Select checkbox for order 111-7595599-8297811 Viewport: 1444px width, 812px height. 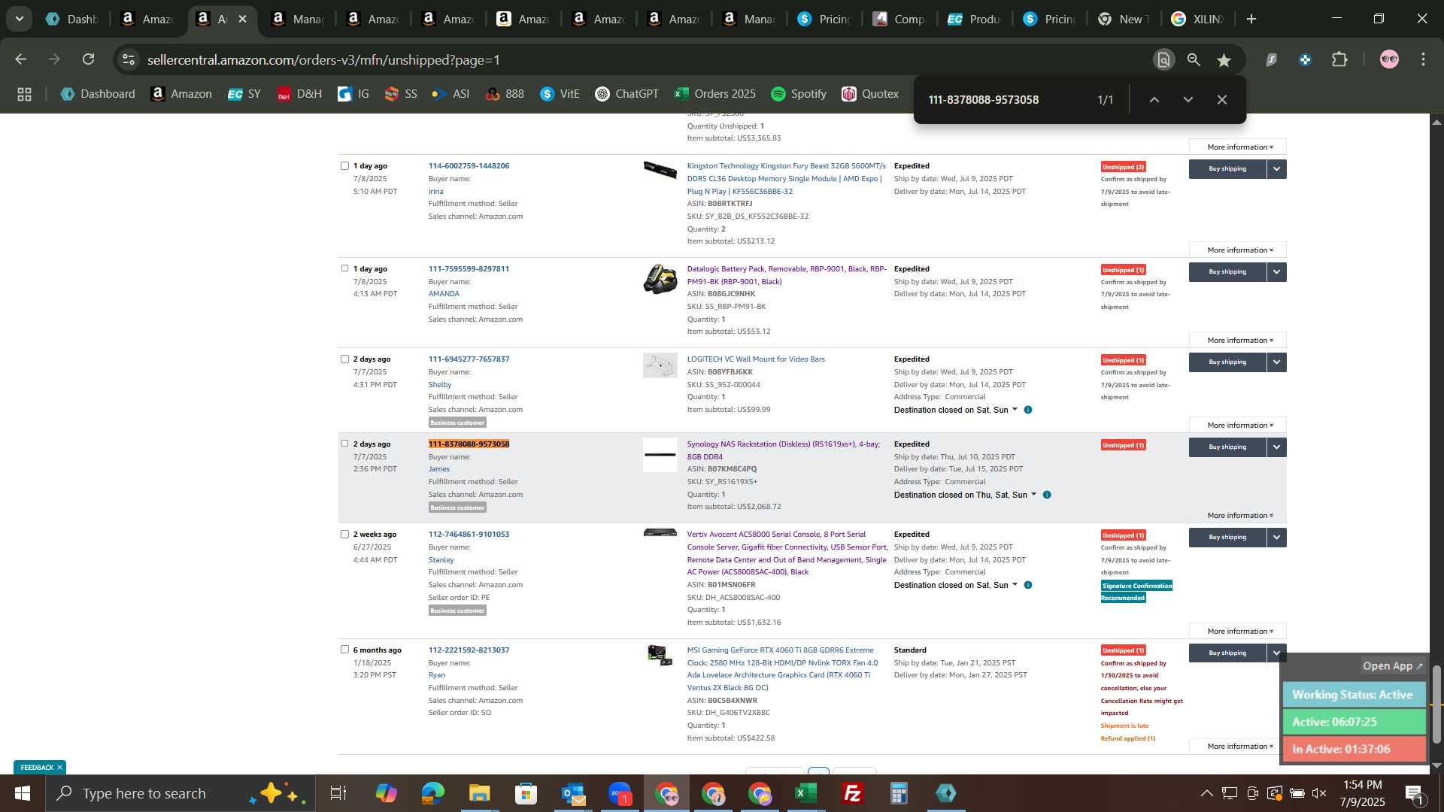point(344,268)
